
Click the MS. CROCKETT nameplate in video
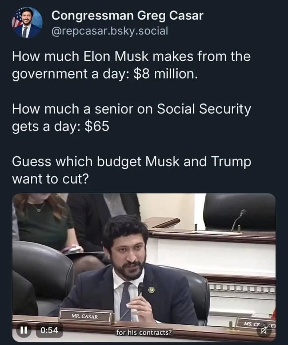point(255,324)
